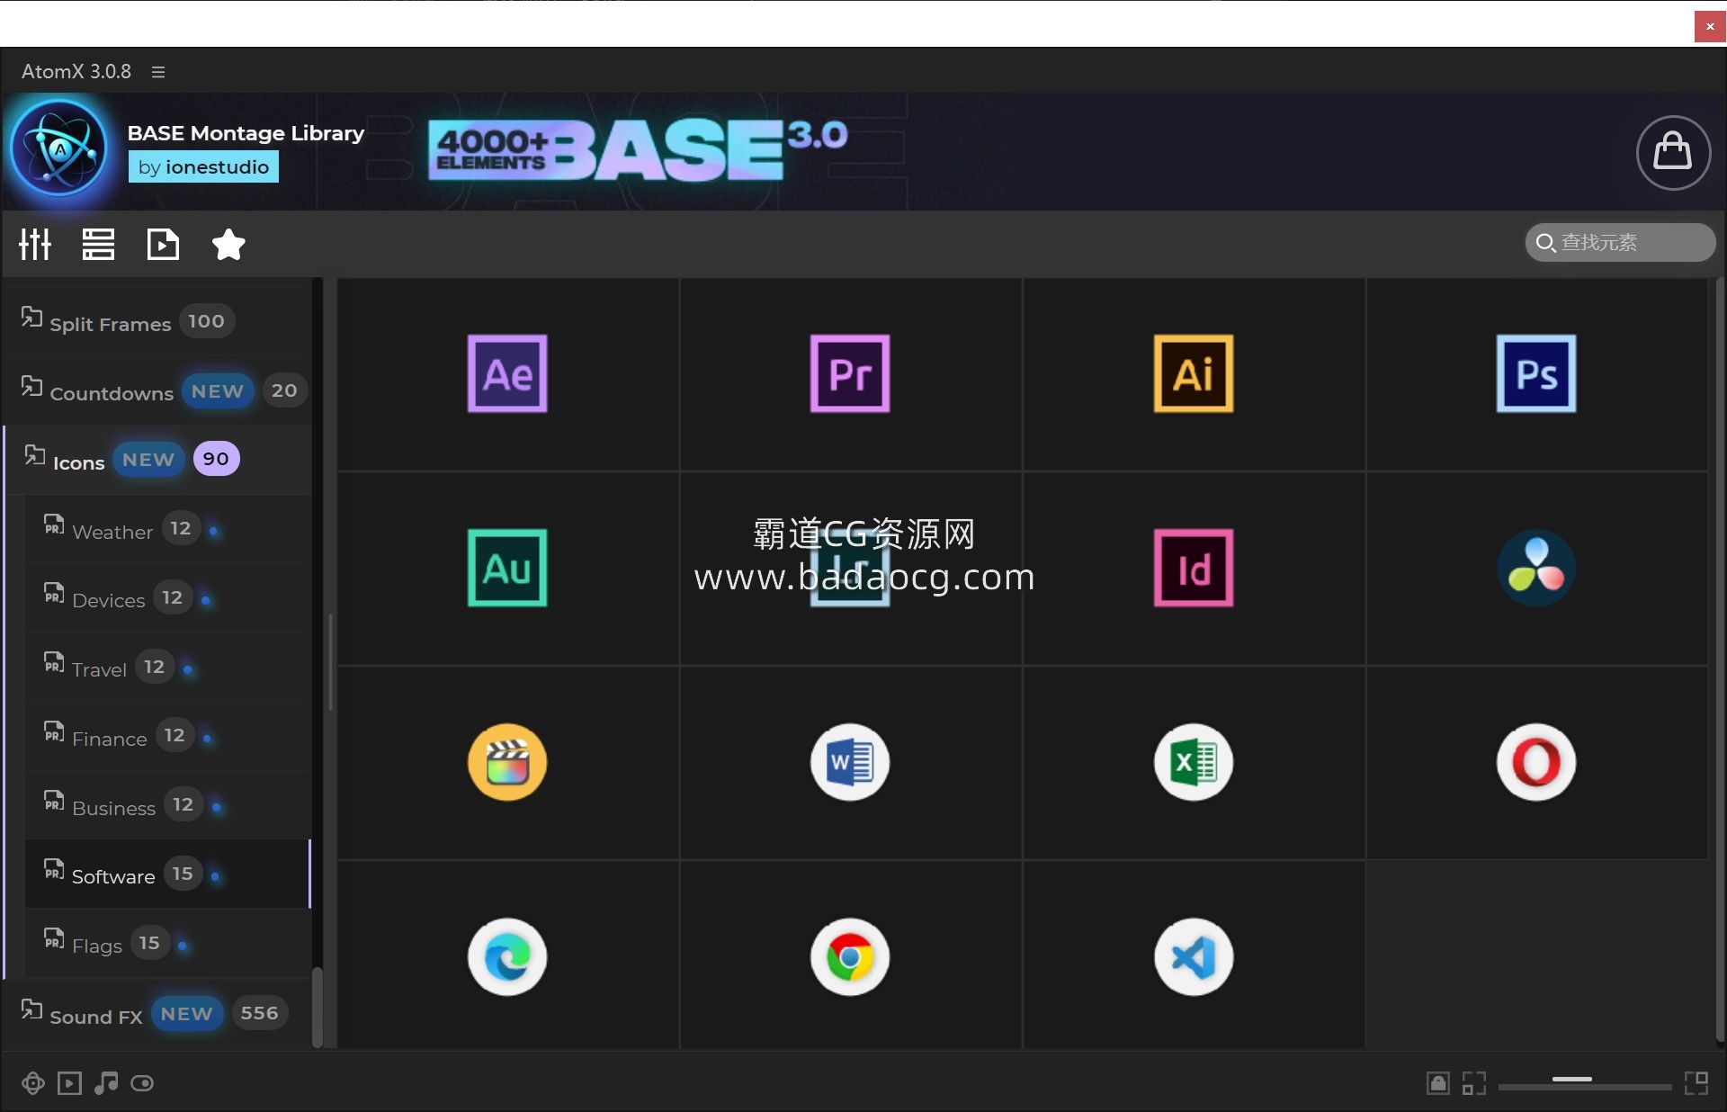Show favorites with the star icon

pyautogui.click(x=228, y=244)
